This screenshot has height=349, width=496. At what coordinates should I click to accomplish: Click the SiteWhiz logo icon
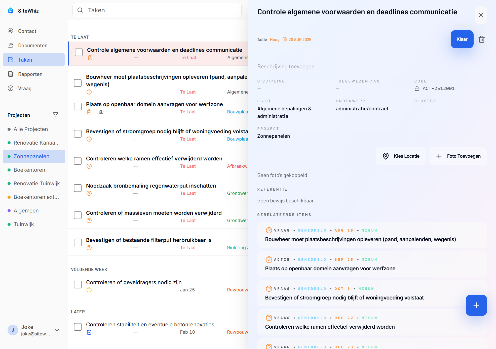tap(11, 11)
